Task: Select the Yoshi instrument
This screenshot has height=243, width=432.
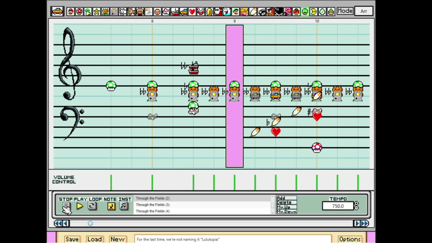Action: (88, 11)
